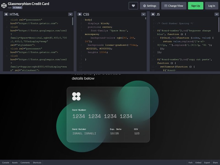Click the JS panel title
The width and height of the screenshot is (220, 165).
[x=158, y=14]
